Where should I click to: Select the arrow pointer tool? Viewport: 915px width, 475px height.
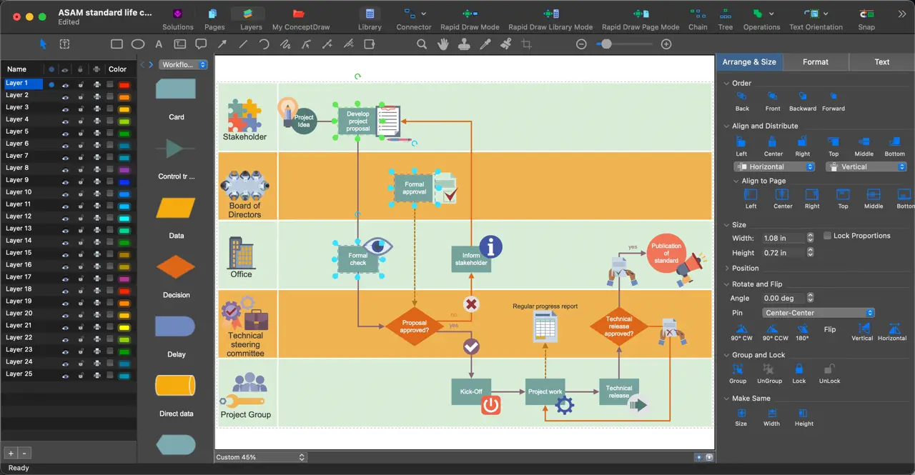tap(43, 44)
